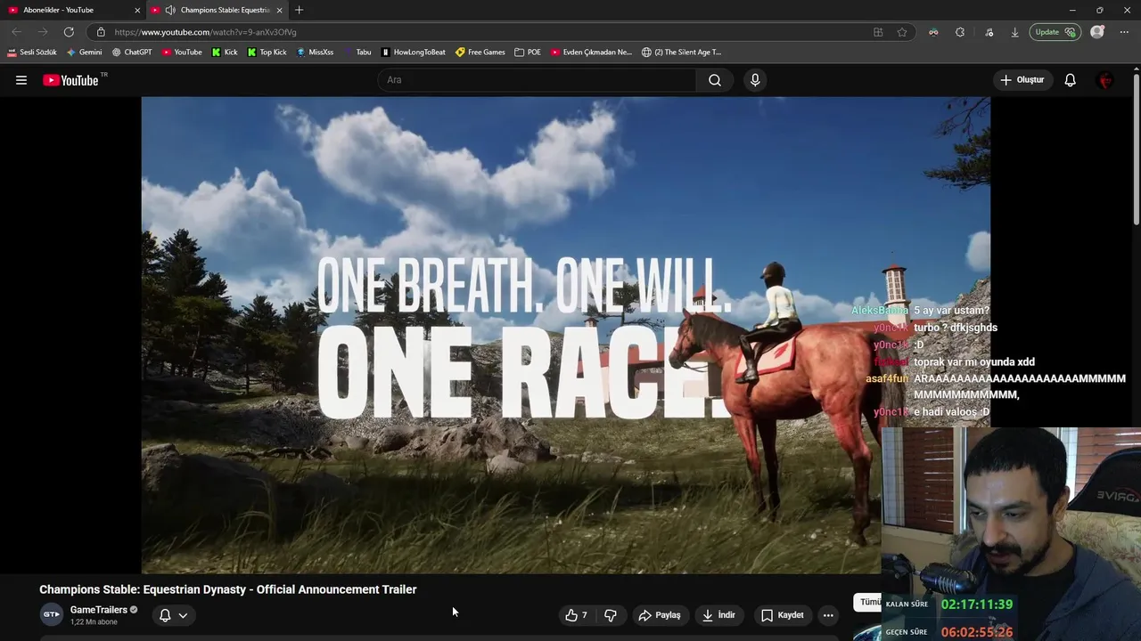Image resolution: width=1141 pixels, height=641 pixels.
Task: Open browser three-dot settings menu
Action: click(x=1125, y=32)
